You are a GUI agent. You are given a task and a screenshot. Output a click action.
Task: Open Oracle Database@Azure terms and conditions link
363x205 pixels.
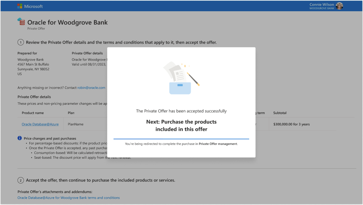(x=68, y=198)
